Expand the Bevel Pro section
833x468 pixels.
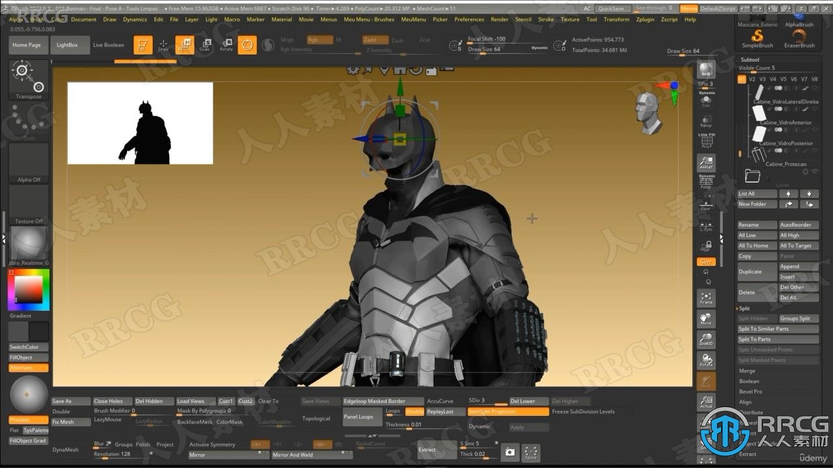[x=750, y=392]
